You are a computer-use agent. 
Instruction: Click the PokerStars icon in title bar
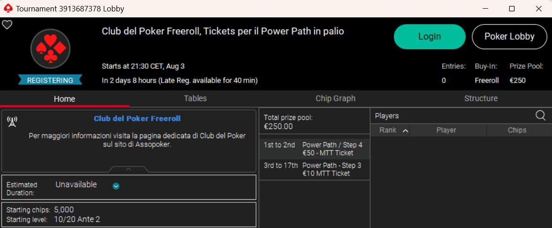coord(8,9)
